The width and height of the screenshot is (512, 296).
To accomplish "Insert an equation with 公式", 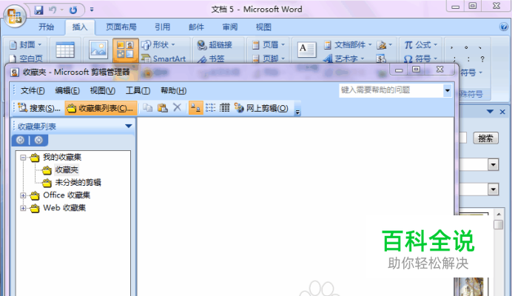I will tap(420, 44).
